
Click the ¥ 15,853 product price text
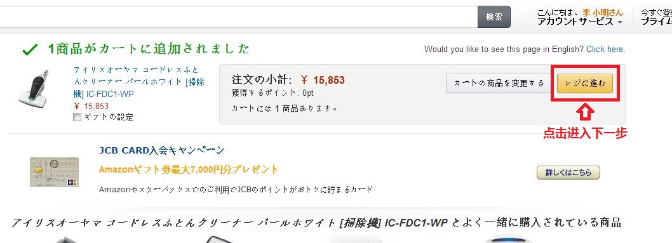[x=91, y=106]
